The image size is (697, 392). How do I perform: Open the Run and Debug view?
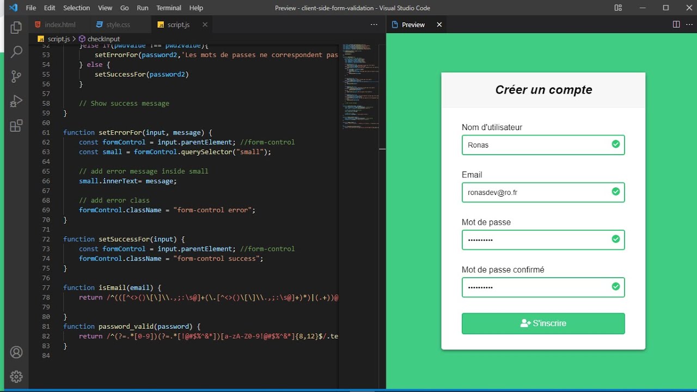coord(16,101)
